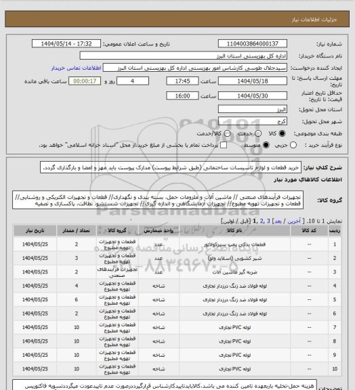Click the شماره نیاز number field
This screenshot has width=355, height=390.
click(253, 43)
